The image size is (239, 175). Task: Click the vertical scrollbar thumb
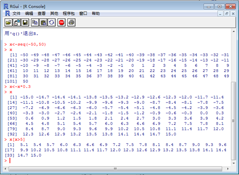[x=233, y=121]
